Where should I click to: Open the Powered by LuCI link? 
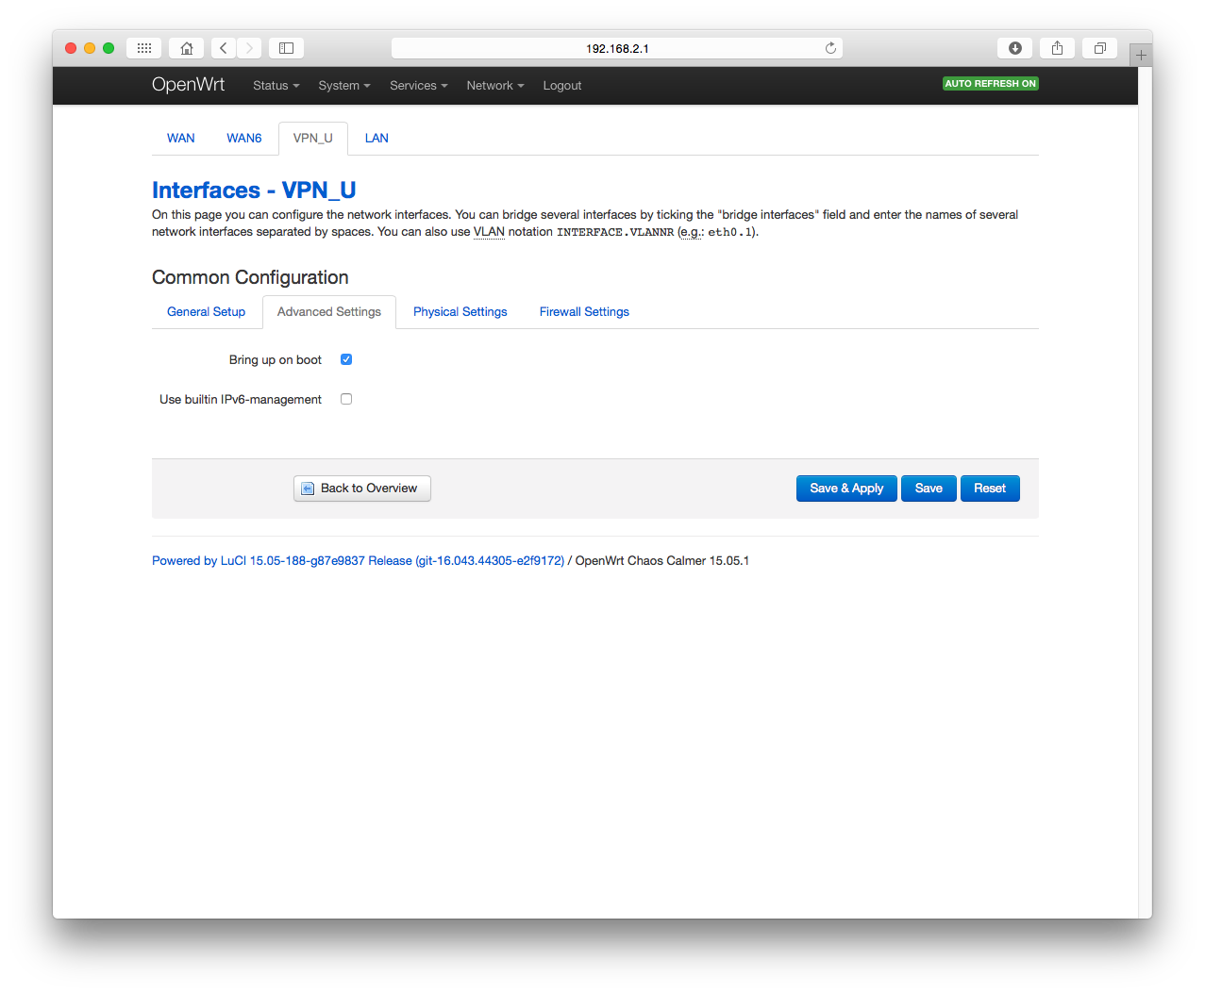(x=358, y=560)
